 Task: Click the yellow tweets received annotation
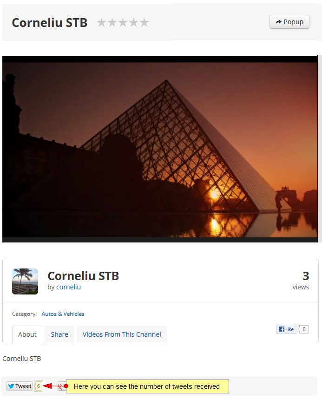147,386
